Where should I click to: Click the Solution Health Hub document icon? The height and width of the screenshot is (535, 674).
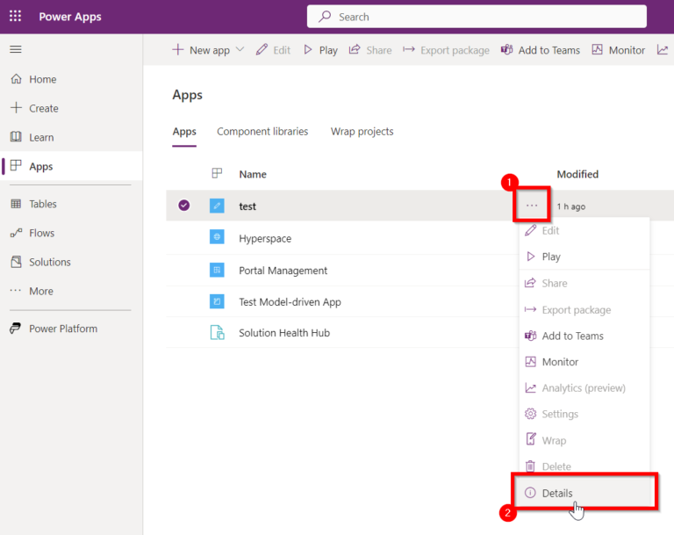(x=217, y=333)
